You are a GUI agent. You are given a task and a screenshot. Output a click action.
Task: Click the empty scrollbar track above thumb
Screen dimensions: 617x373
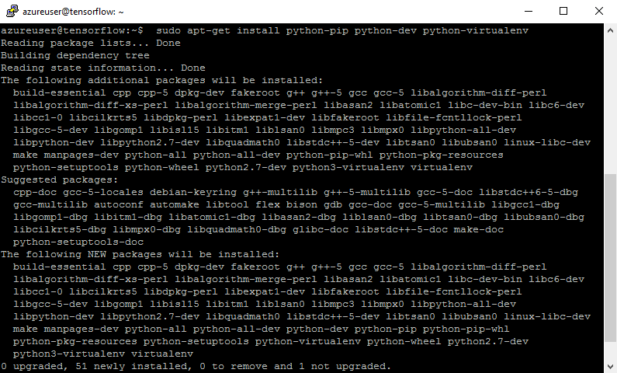pyautogui.click(x=610, y=105)
